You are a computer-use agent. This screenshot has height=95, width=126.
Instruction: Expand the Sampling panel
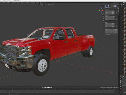(124, 85)
